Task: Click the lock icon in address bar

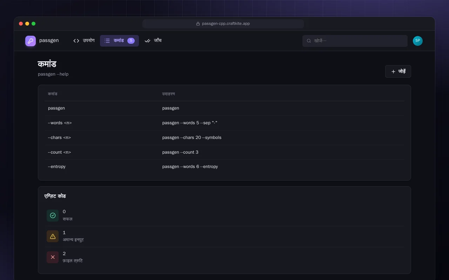Action: 198,24
